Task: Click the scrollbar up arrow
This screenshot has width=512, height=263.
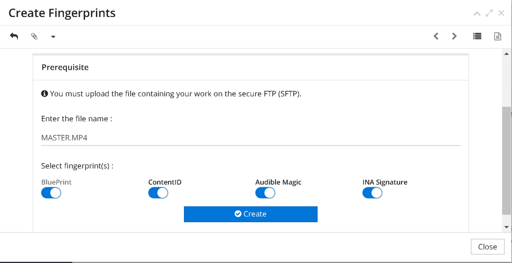Action: [x=506, y=54]
